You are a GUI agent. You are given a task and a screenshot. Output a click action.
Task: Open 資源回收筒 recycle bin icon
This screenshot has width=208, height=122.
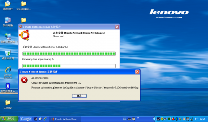pyautogui.click(x=8, y=55)
